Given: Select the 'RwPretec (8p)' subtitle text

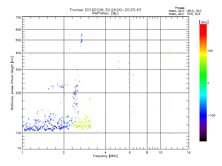Looking at the screenshot, I should (x=105, y=13).
